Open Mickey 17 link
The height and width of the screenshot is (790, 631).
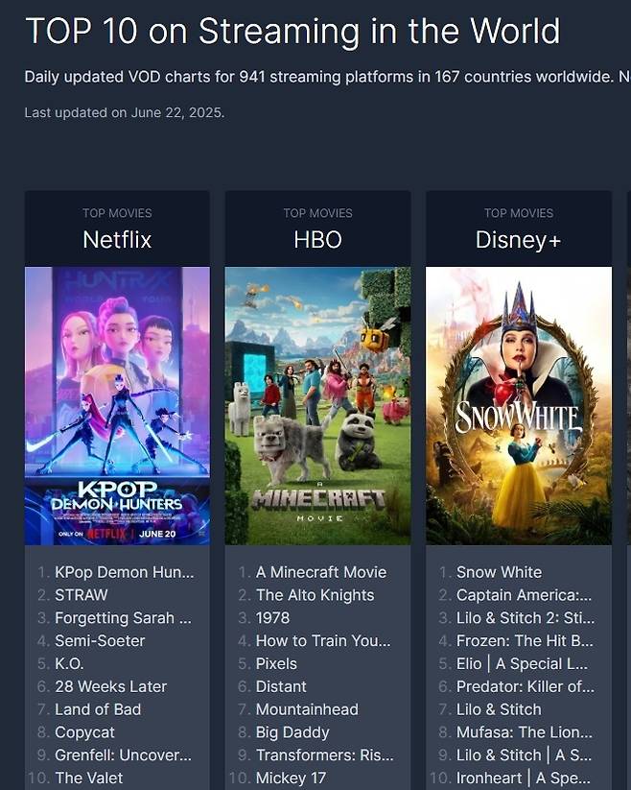point(291,778)
